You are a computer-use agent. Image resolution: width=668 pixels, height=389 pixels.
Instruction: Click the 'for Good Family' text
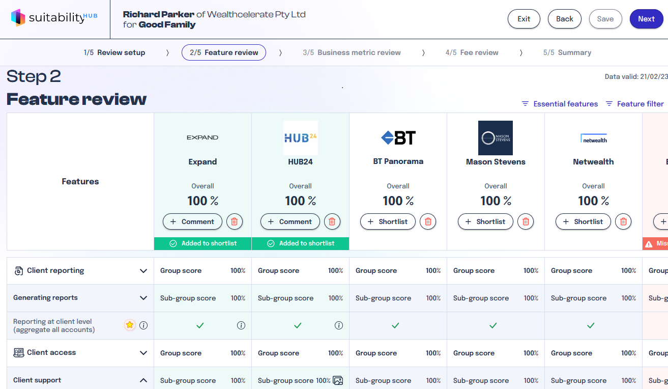[x=159, y=24]
